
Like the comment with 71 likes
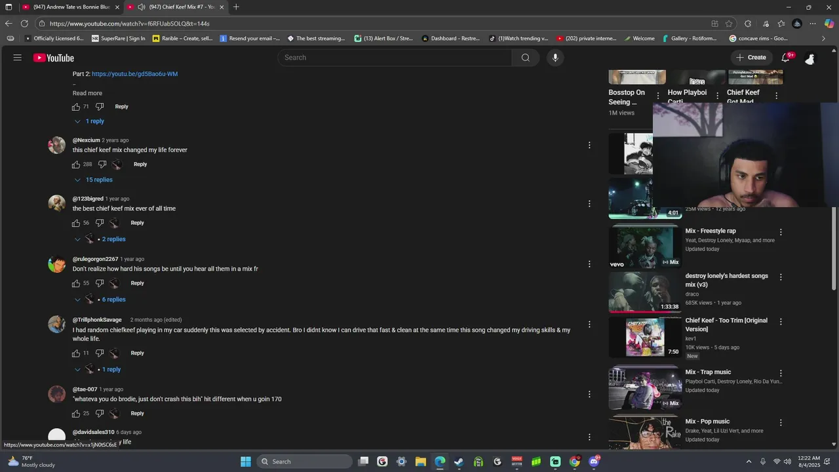(x=76, y=107)
